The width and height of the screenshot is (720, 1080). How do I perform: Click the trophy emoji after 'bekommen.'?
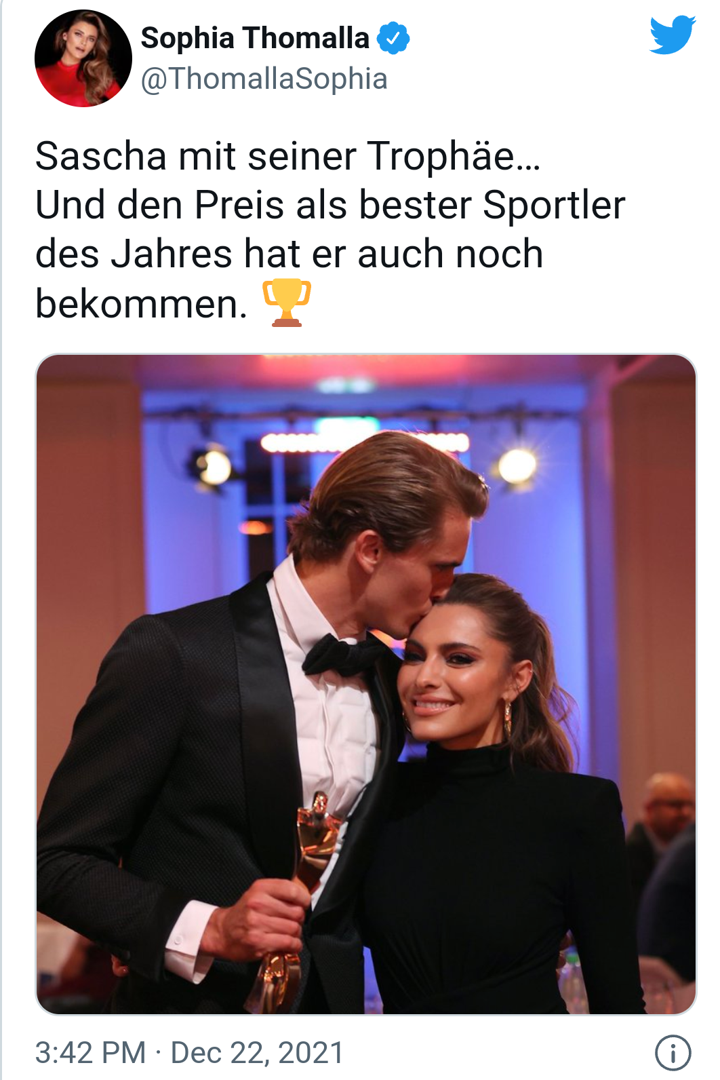point(287,303)
